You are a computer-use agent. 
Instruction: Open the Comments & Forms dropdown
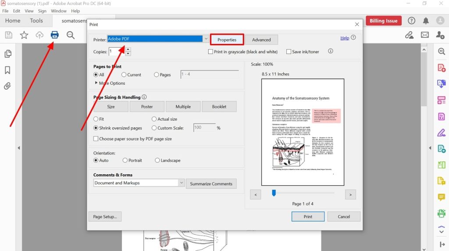point(182,183)
